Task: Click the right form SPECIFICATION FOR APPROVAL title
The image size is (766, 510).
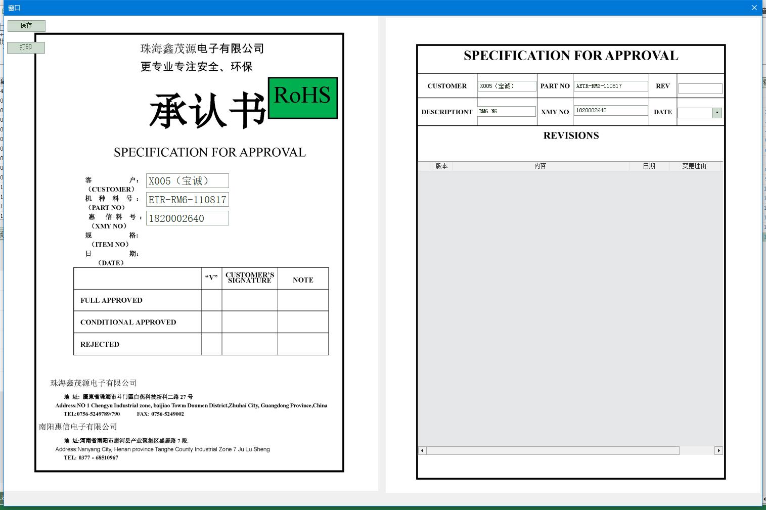Action: click(571, 56)
